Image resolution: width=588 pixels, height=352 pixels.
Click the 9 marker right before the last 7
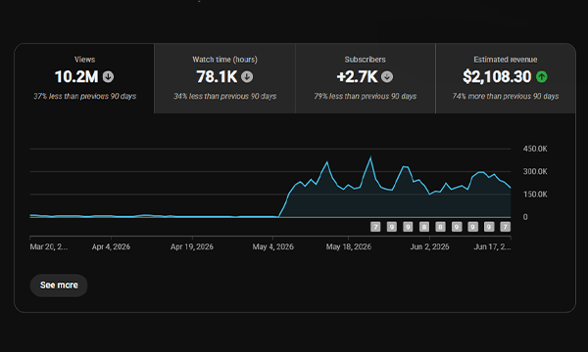(x=489, y=227)
